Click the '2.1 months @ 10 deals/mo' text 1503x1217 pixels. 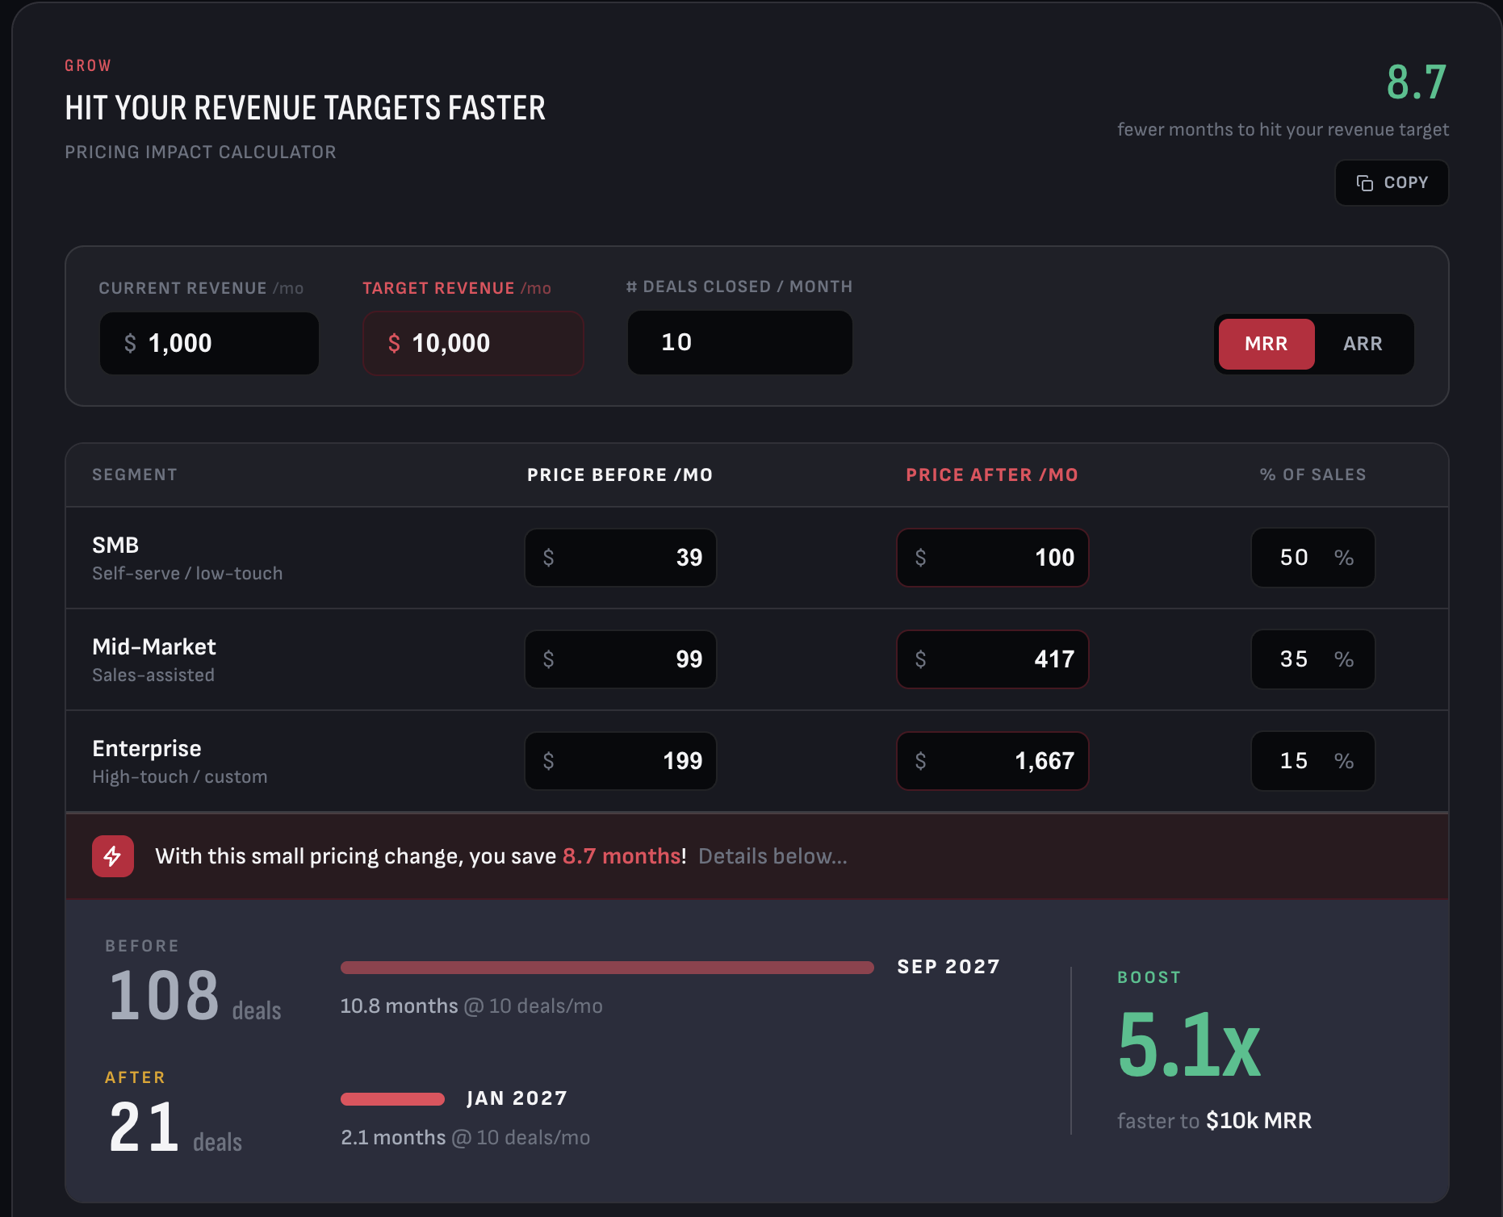(466, 1138)
